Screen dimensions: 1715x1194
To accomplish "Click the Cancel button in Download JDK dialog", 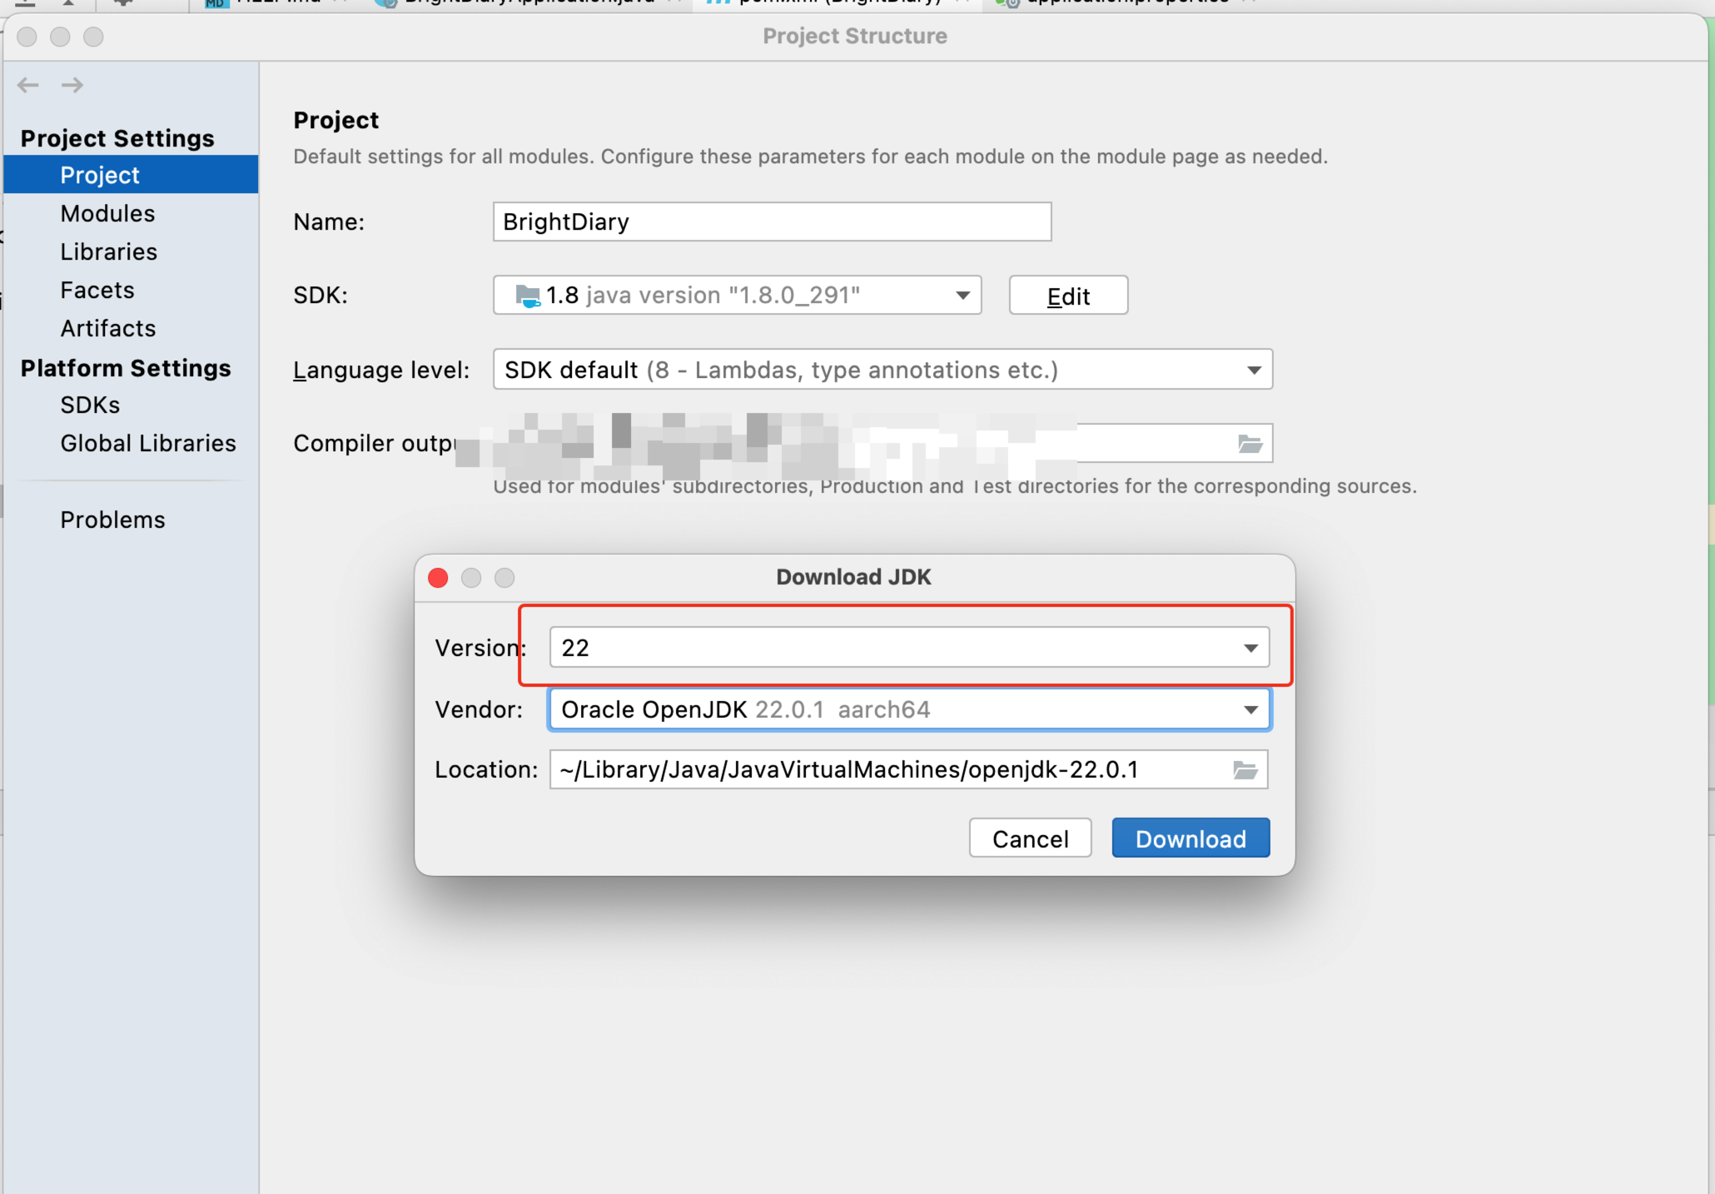I will pos(1030,838).
